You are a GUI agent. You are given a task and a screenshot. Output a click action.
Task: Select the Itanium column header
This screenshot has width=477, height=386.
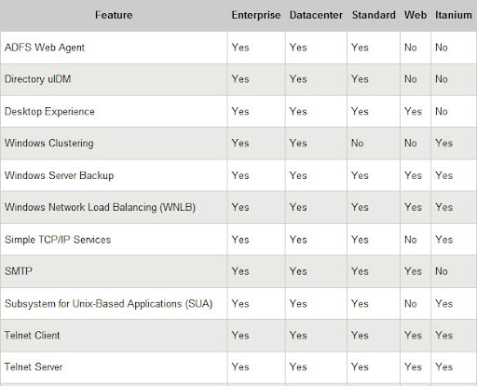pyautogui.click(x=454, y=15)
